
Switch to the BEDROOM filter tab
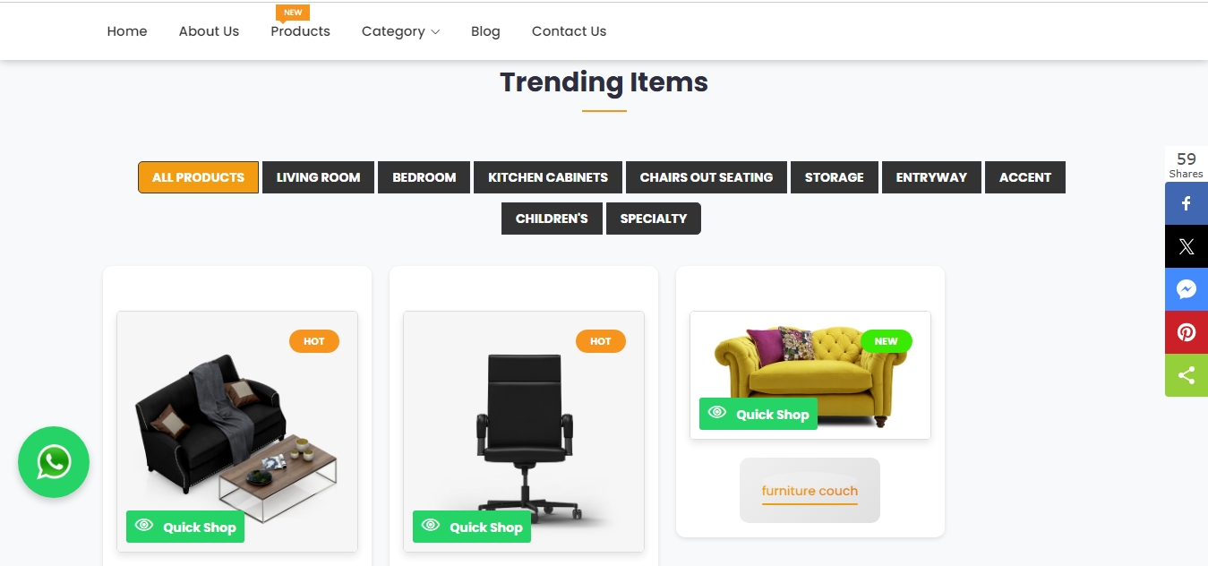click(424, 177)
